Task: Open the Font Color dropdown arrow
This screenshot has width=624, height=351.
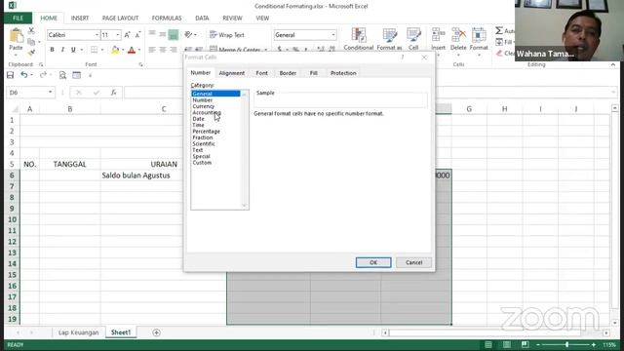Action: pos(139,50)
